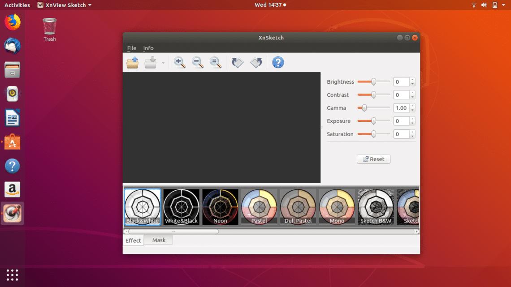
Task: Expand the save options dropdown arrow
Action: [x=162, y=63]
